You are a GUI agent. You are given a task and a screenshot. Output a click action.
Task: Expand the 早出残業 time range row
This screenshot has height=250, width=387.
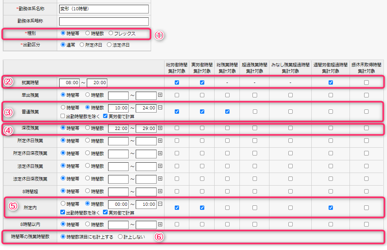click(x=160, y=95)
